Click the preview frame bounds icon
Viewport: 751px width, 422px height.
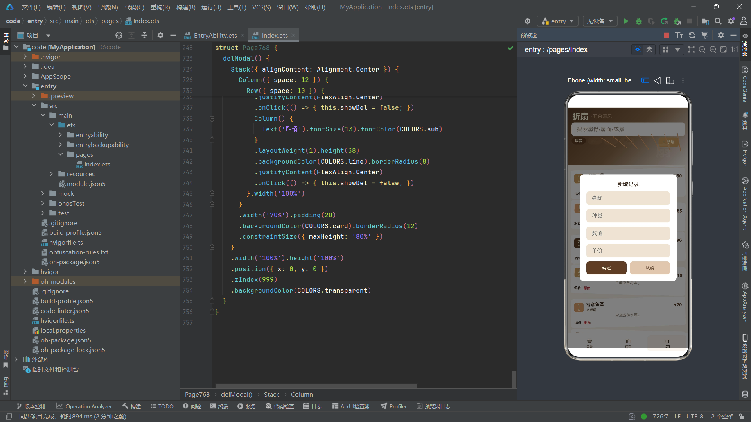pyautogui.click(x=692, y=50)
